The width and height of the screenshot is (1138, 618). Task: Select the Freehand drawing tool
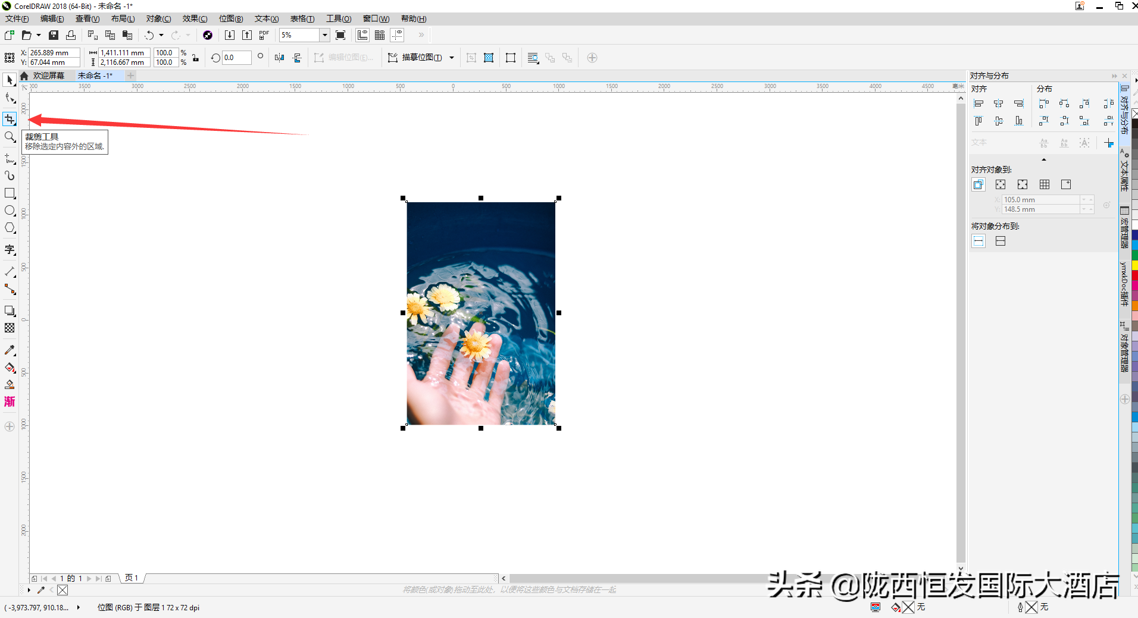coord(10,159)
